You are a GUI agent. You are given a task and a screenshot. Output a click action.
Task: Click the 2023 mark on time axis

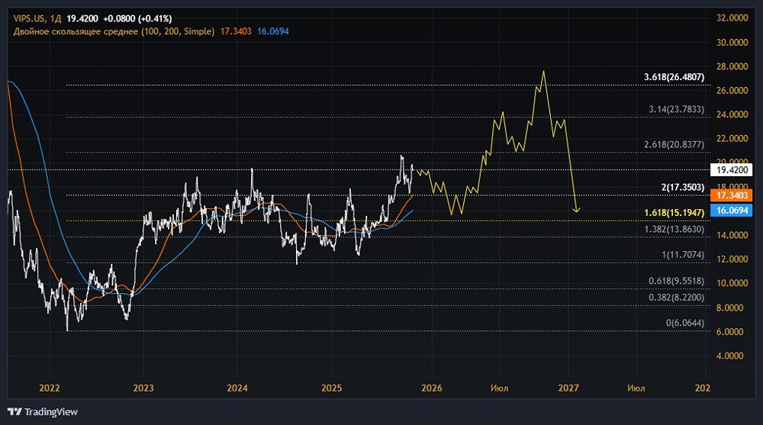tap(143, 388)
